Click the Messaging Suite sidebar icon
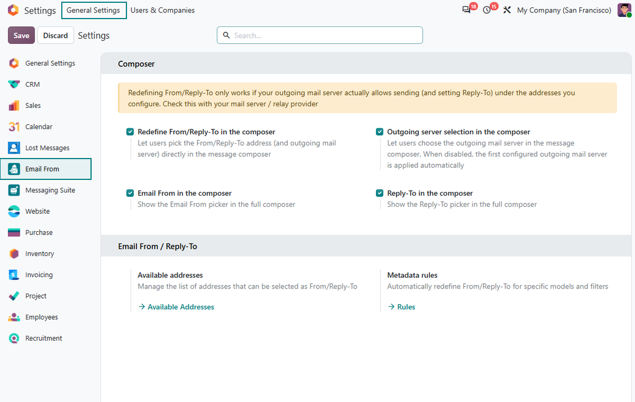This screenshot has width=635, height=402. [14, 190]
